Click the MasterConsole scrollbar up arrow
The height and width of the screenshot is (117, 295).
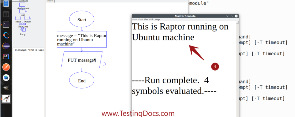point(237,22)
